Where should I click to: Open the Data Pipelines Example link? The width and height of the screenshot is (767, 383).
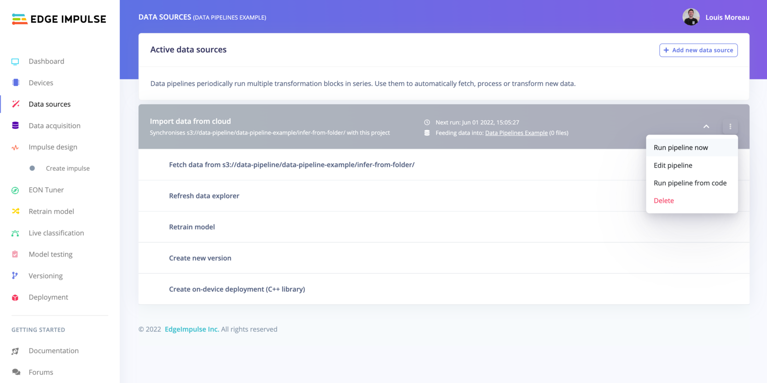(x=516, y=133)
